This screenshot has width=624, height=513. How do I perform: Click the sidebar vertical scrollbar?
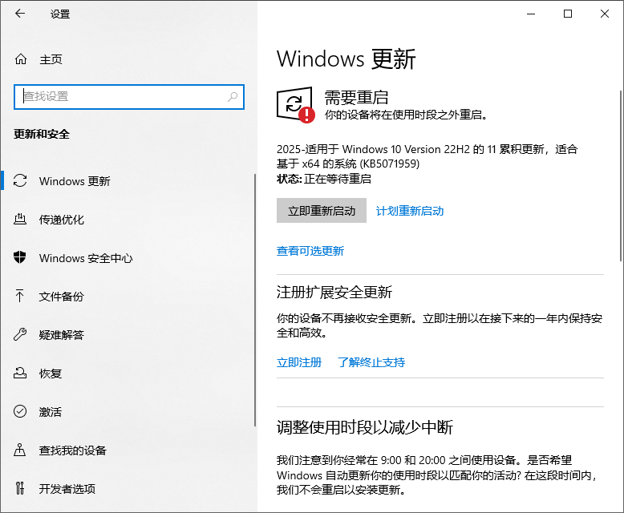255,301
